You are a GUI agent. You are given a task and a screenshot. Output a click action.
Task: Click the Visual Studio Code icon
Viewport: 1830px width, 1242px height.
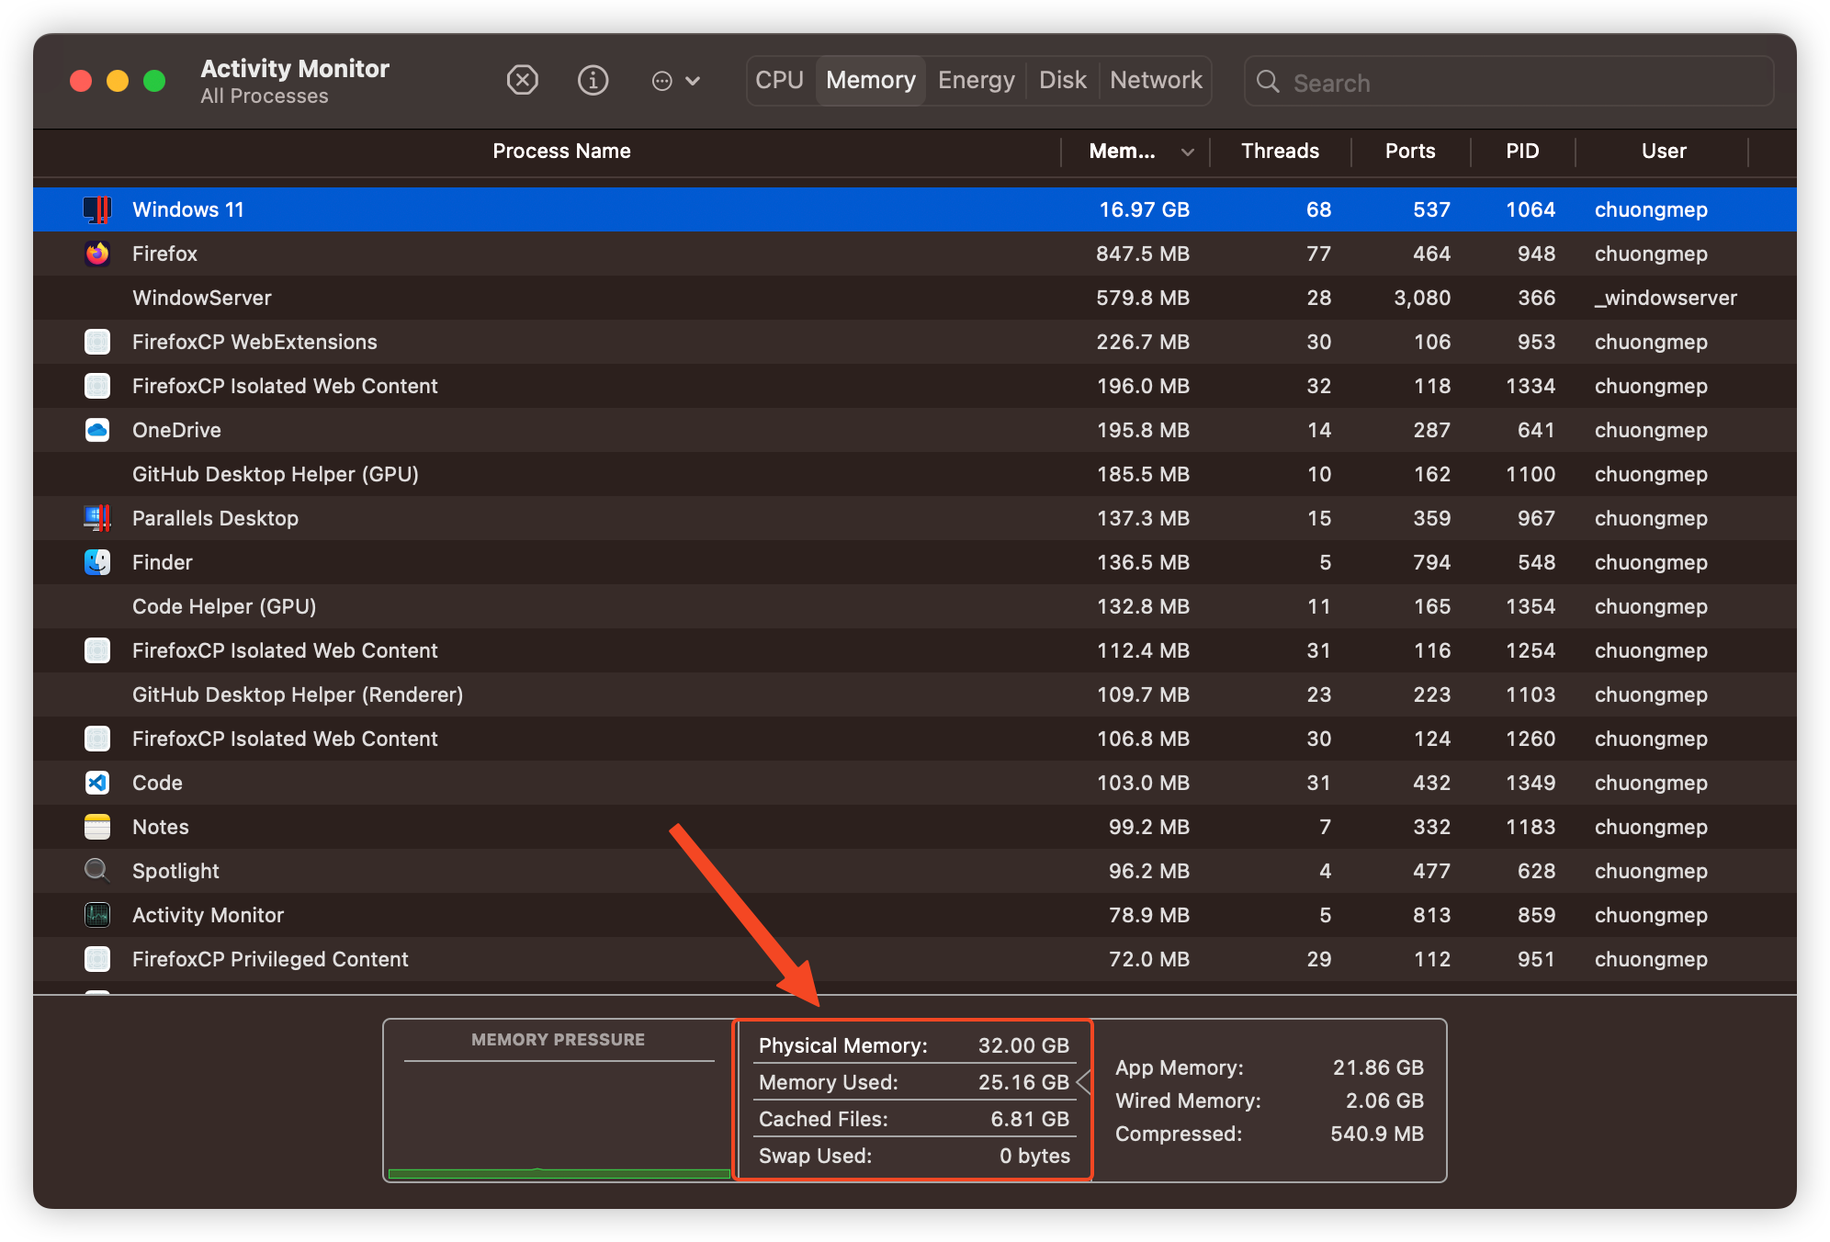(97, 783)
